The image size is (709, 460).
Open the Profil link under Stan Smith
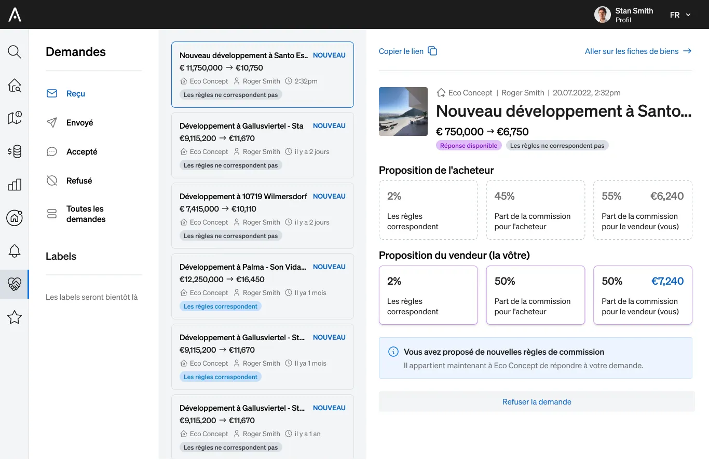[x=623, y=20]
